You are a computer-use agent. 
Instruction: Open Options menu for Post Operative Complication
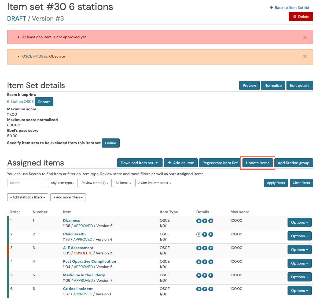coord(300,263)
